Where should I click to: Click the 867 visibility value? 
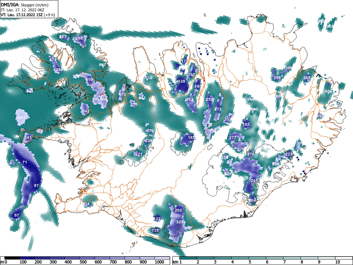[102, 65]
